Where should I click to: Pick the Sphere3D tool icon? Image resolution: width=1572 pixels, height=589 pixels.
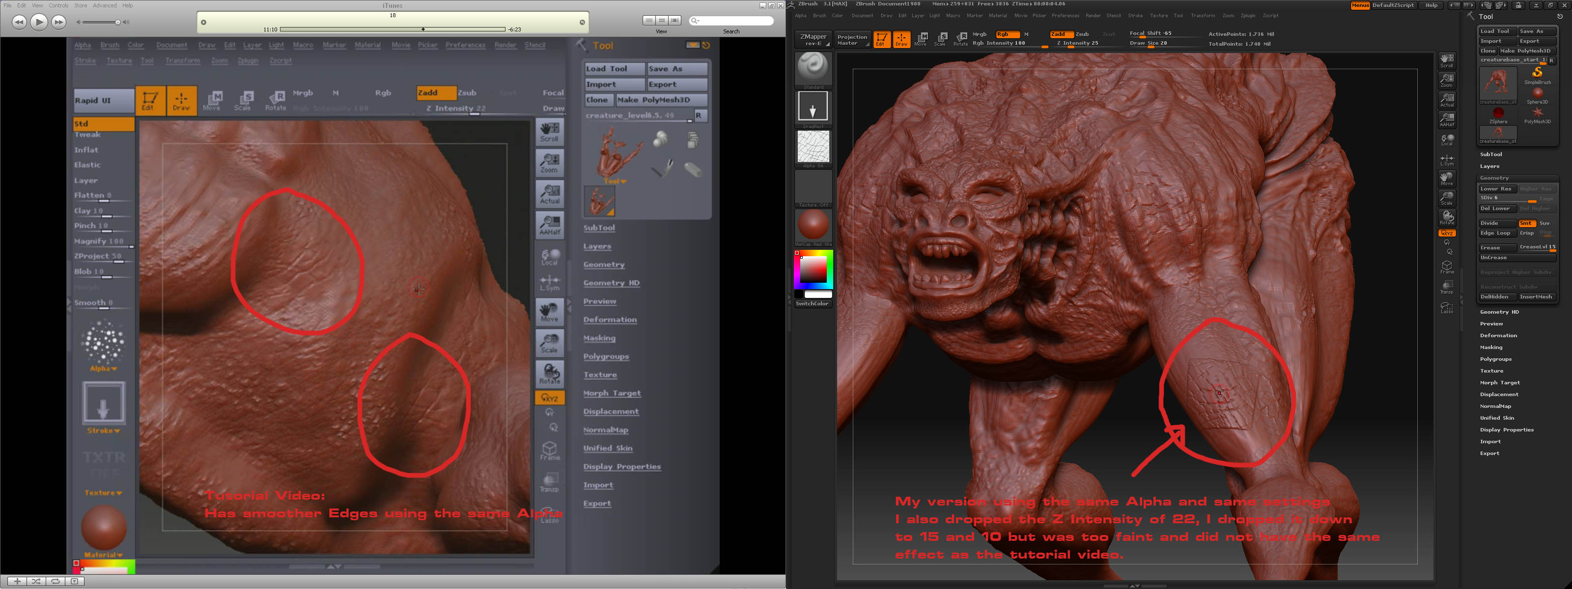1537,93
